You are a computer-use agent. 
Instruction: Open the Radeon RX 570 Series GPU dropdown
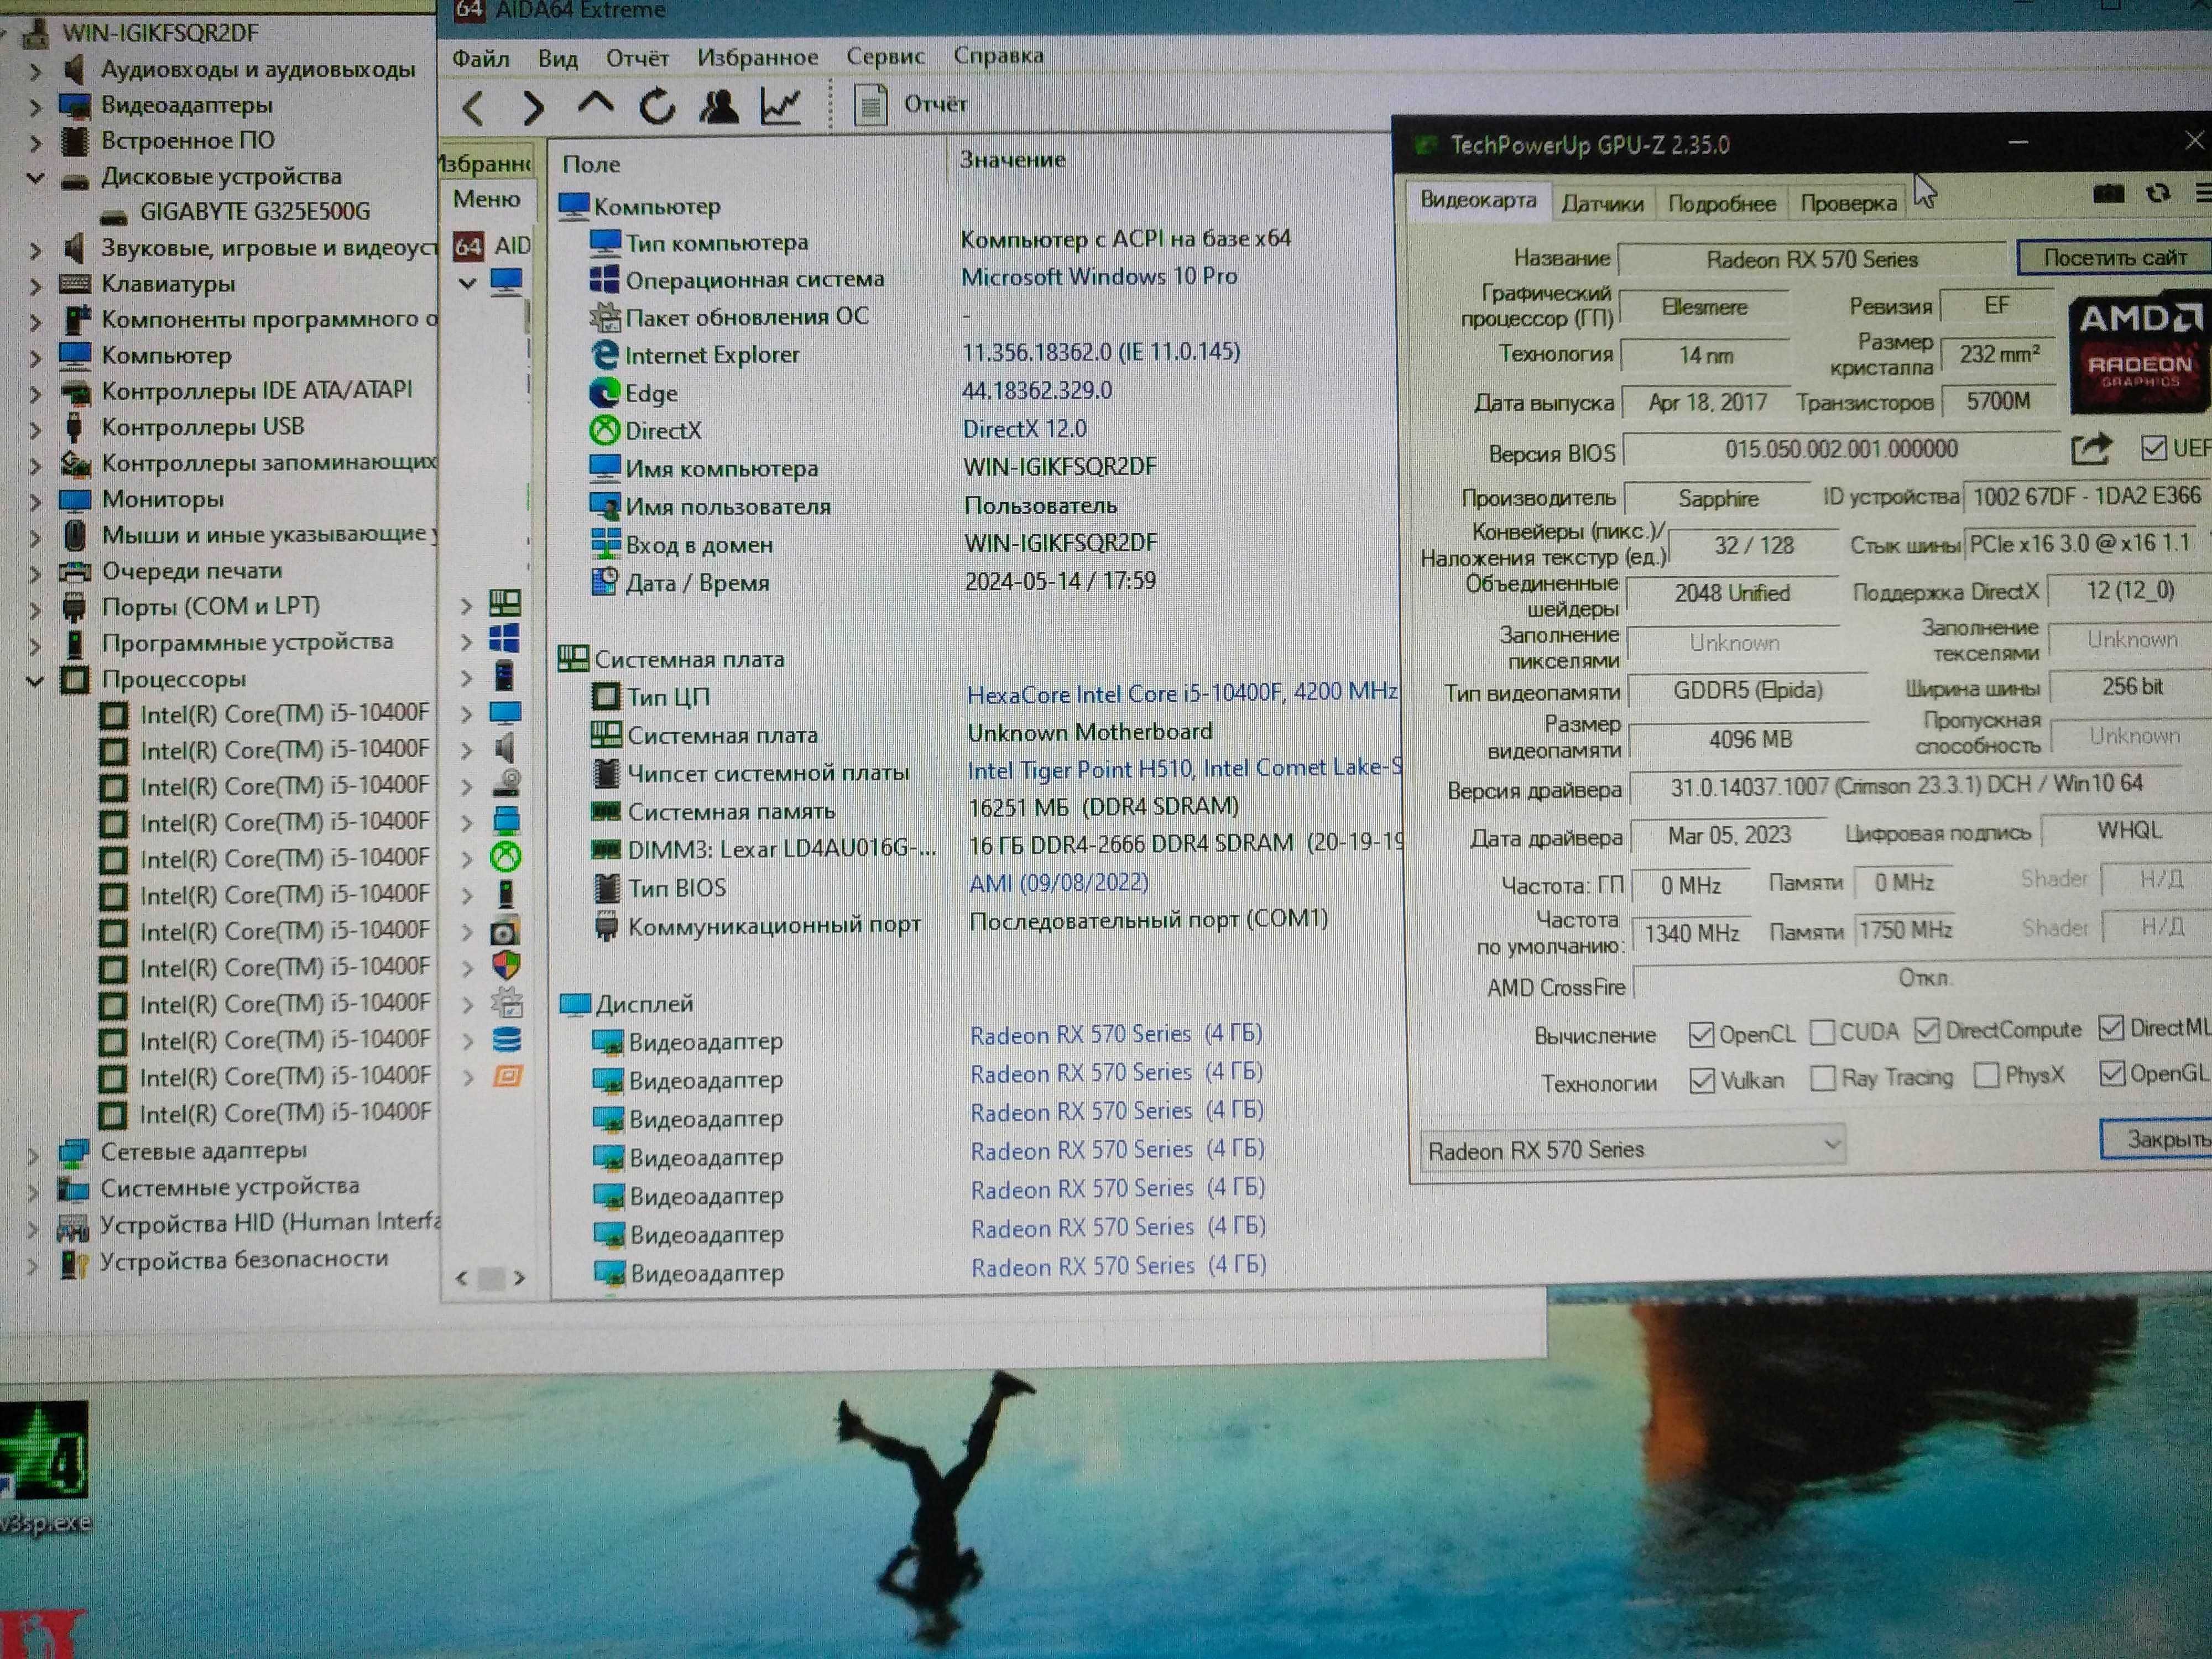(x=1633, y=1148)
